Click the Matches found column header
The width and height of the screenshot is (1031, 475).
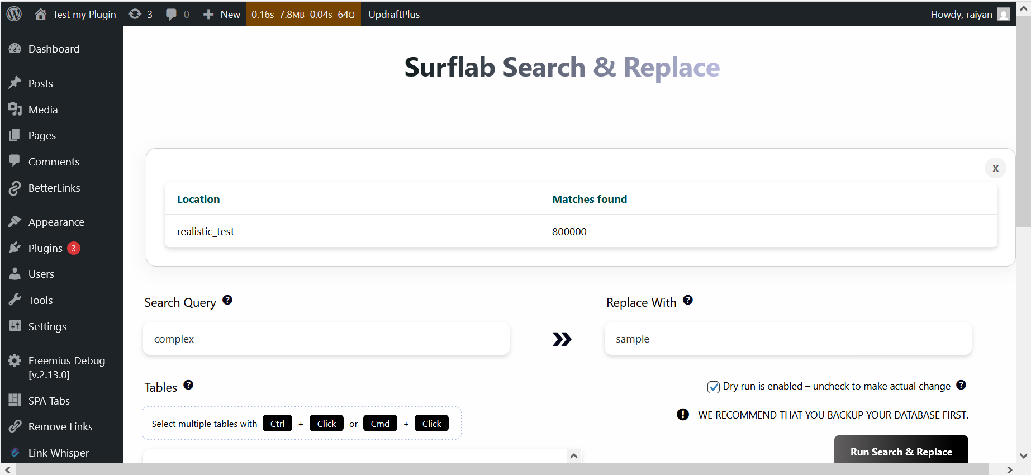(x=590, y=199)
